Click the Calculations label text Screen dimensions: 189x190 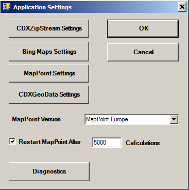coord(143,143)
